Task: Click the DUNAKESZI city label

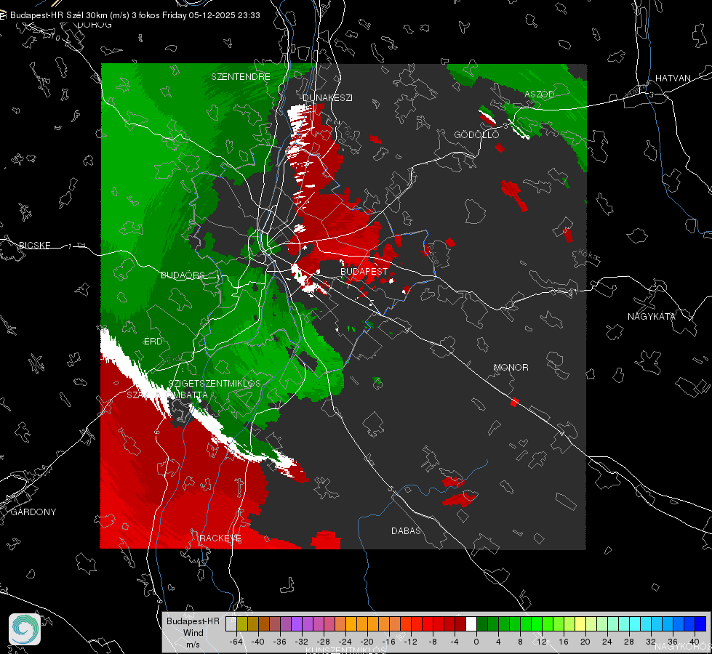Action: point(327,98)
